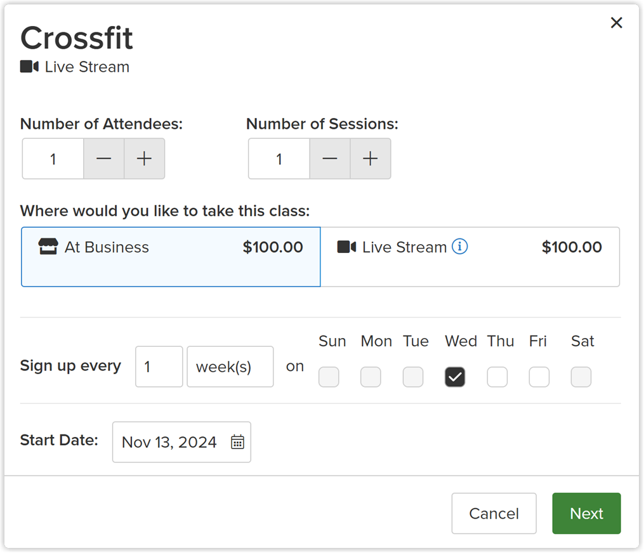This screenshot has height=553, width=644.
Task: Check the Sat checkbox
Action: pyautogui.click(x=581, y=377)
